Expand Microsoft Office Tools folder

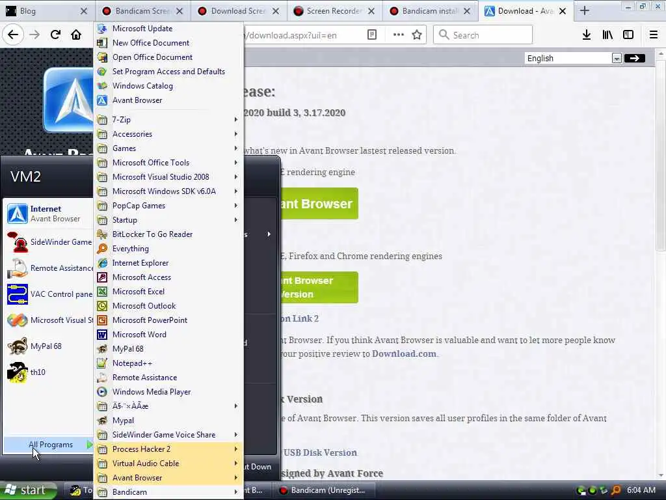(x=168, y=163)
